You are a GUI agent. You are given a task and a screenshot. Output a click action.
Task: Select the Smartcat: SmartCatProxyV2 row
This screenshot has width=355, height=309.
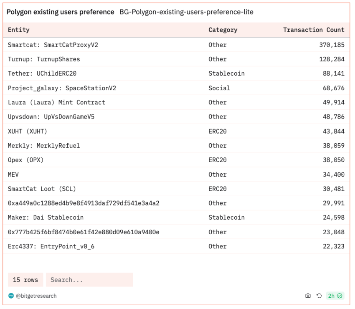[x=176, y=45]
